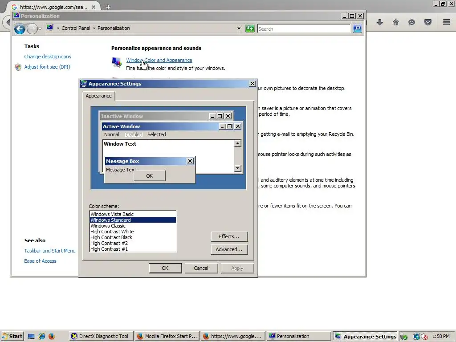Close the google.com Firefox tab
This screenshot has height=342, width=456.
(x=94, y=7)
